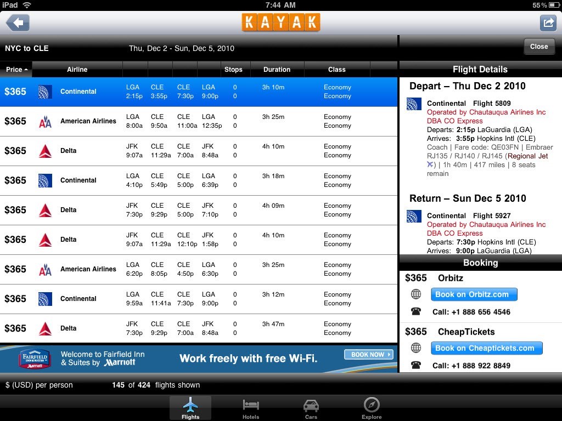Tap Book Now on Fairfield Inn ad
The height and width of the screenshot is (421, 562).
click(368, 355)
